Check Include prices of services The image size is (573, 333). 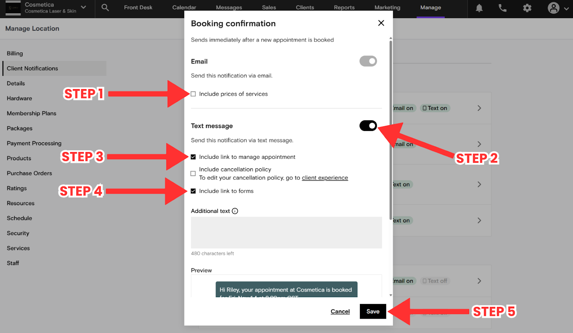point(193,94)
